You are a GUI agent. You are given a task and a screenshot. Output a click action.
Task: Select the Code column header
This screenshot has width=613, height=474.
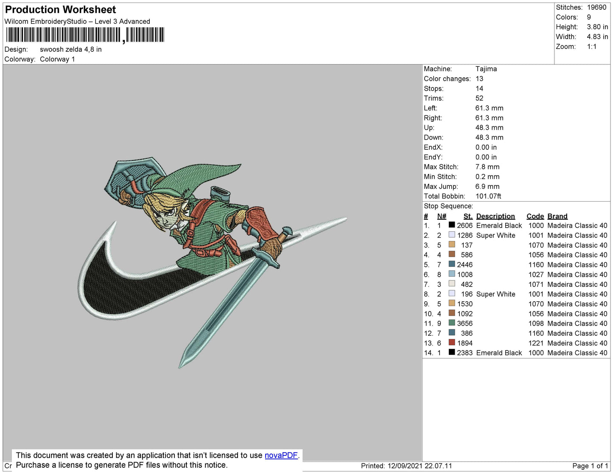pos(535,216)
